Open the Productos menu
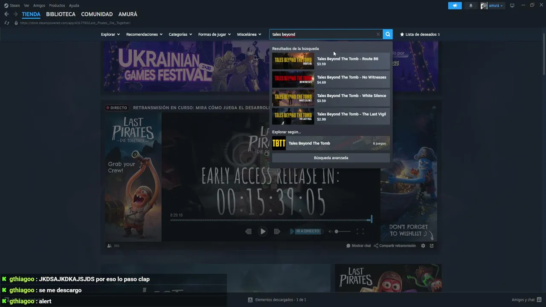 (57, 6)
